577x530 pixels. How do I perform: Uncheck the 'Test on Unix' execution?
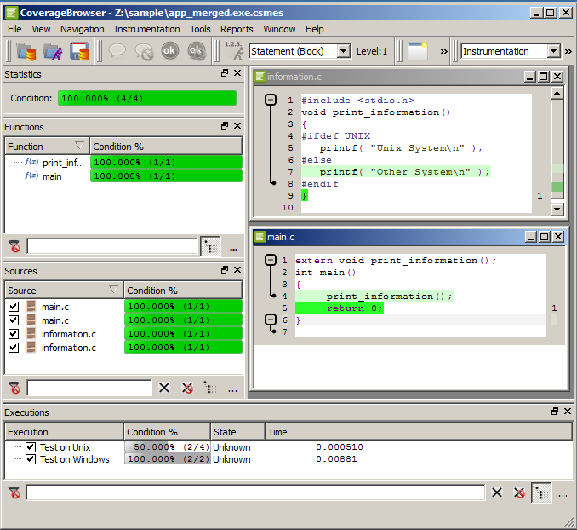click(x=31, y=447)
